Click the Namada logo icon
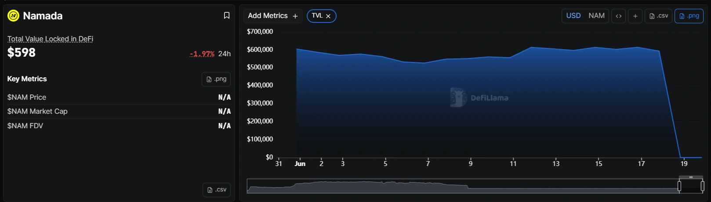Image resolution: width=711 pixels, height=202 pixels. tap(14, 16)
